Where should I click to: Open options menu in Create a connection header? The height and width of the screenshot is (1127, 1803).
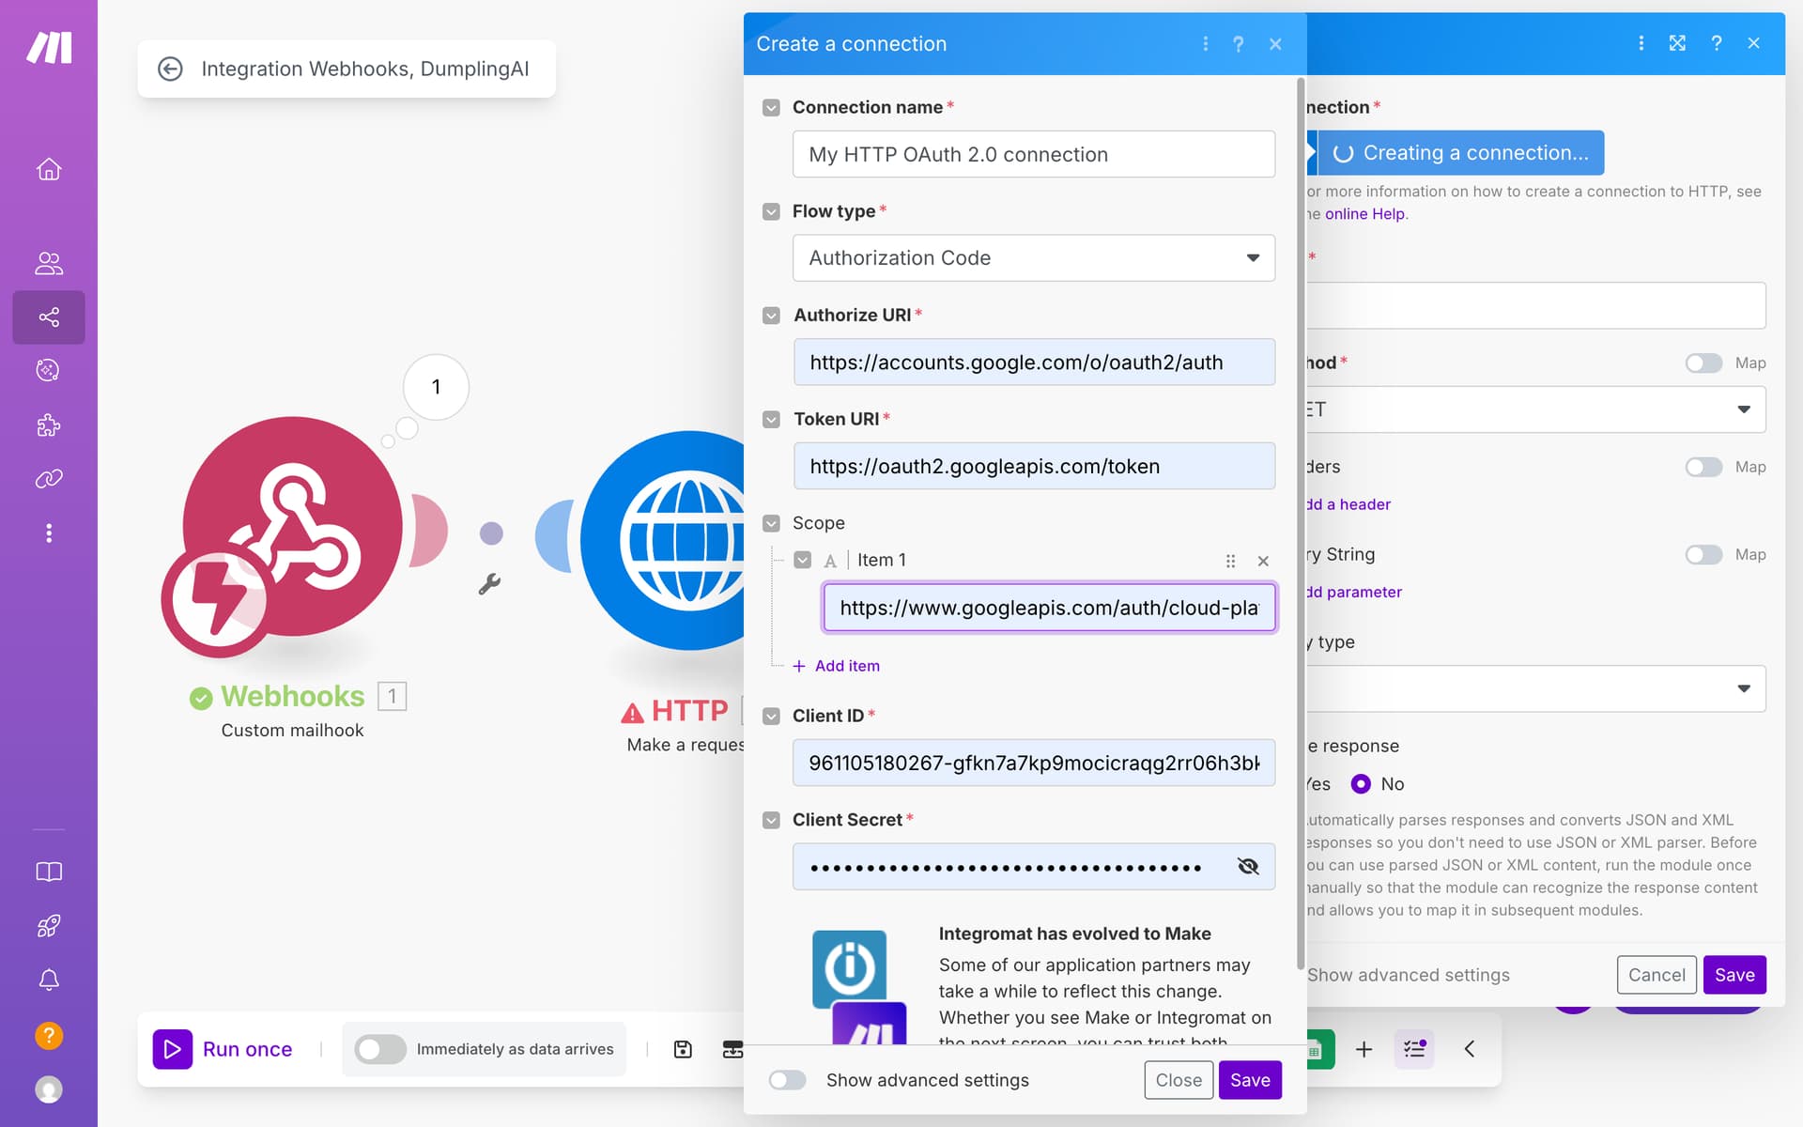point(1206,44)
